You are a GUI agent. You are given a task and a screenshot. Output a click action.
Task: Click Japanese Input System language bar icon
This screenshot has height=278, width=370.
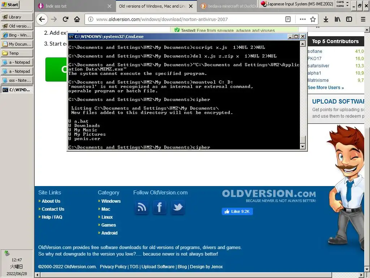point(263,4)
